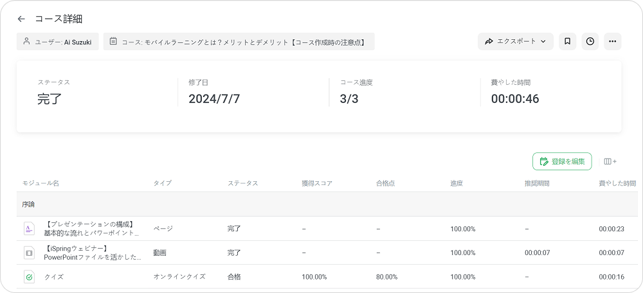This screenshot has width=643, height=293.
Task: Select the コース: モバイルラーニングとは chip
Action: coord(239,41)
